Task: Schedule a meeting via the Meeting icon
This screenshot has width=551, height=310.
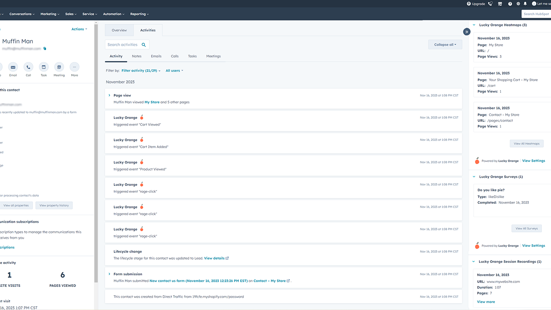Action: pos(59,67)
